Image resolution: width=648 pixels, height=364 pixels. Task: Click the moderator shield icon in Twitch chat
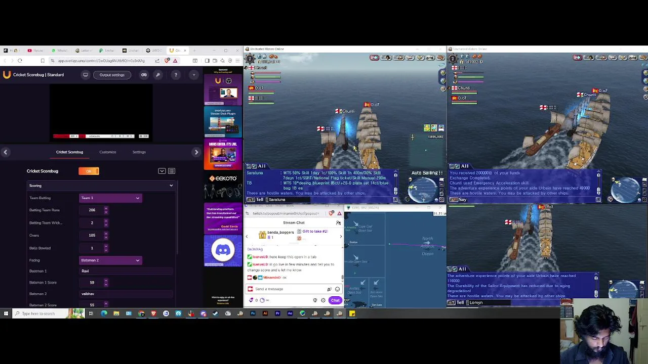coord(315,300)
